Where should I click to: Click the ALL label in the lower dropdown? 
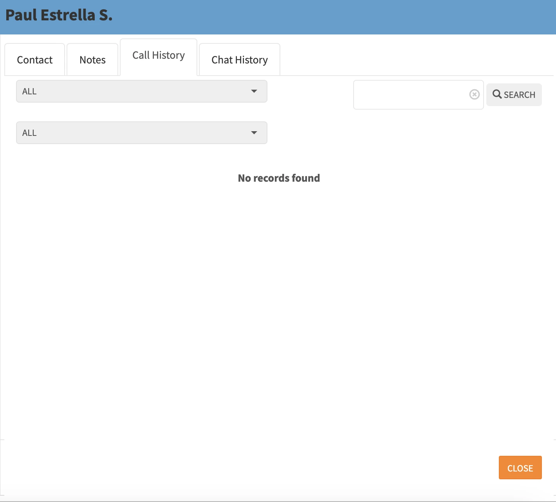(29, 133)
